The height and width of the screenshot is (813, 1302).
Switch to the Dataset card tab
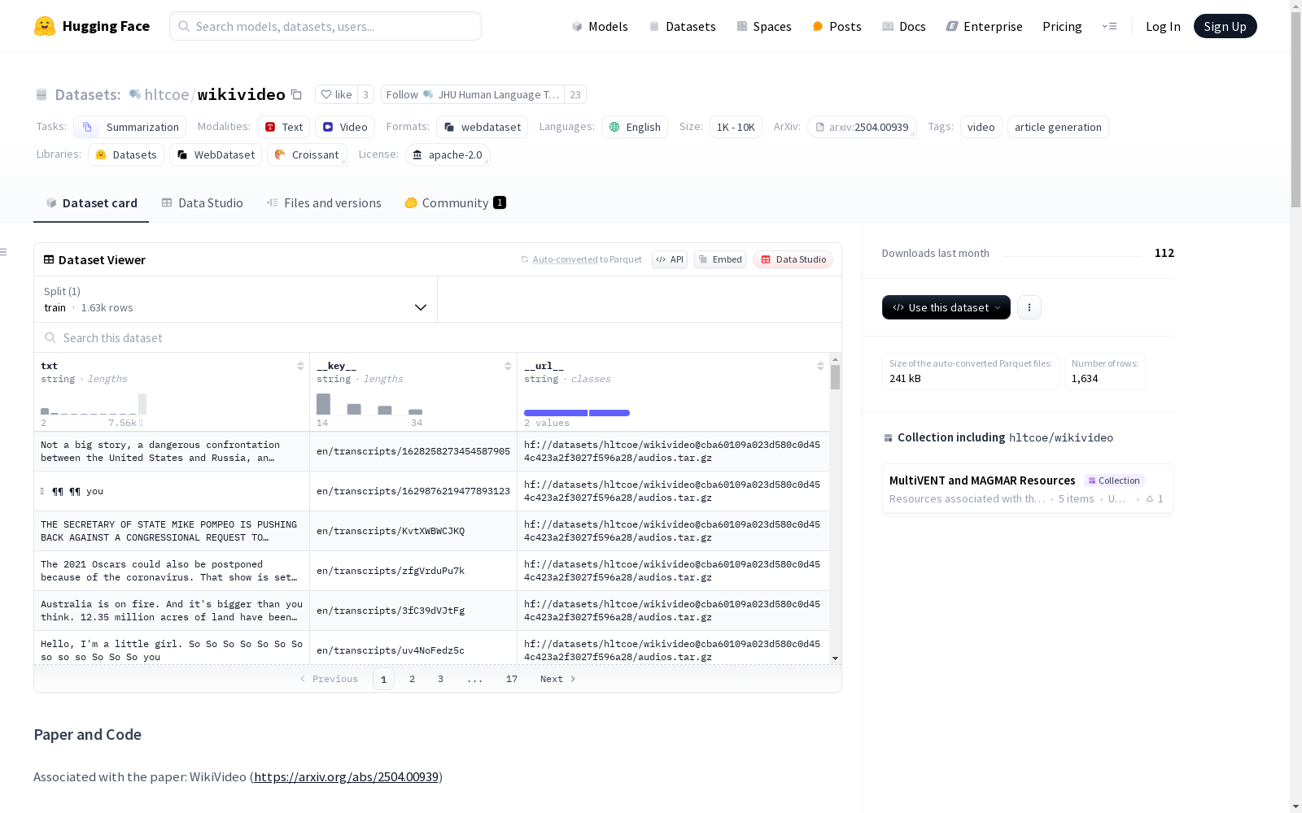[x=91, y=203]
